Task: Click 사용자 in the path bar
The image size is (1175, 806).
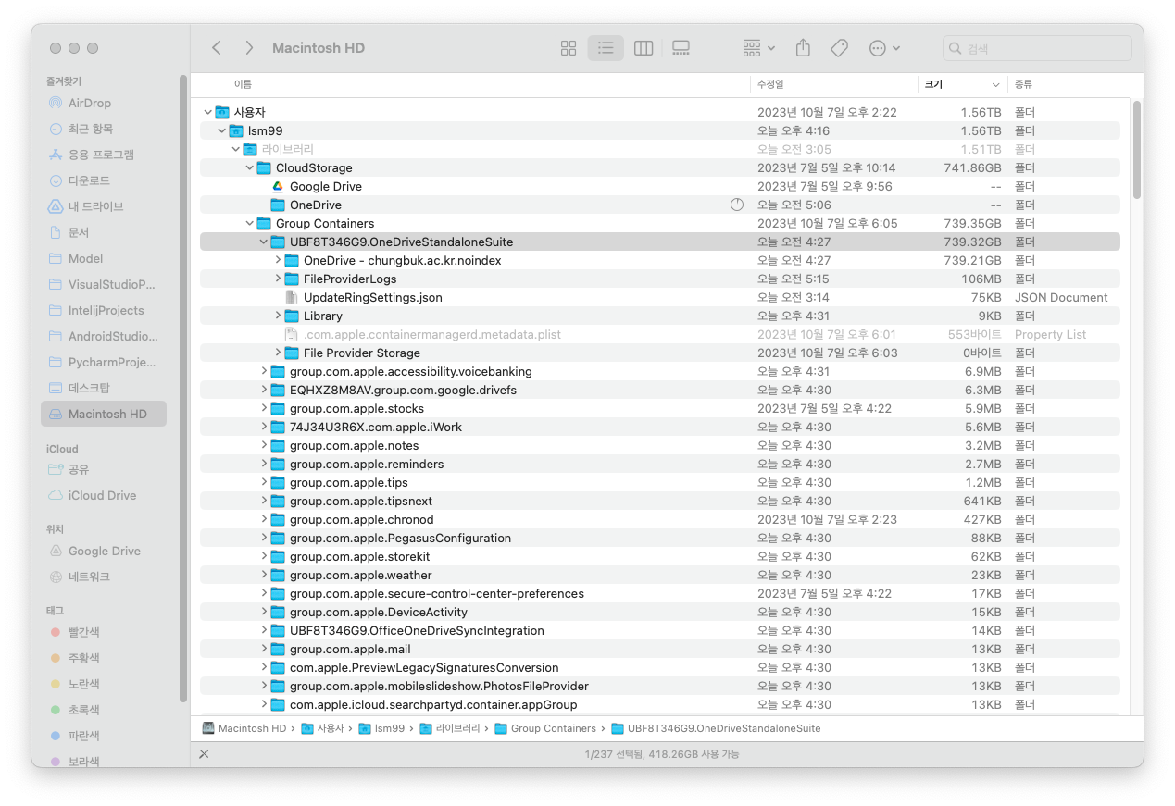Action: coord(323,728)
